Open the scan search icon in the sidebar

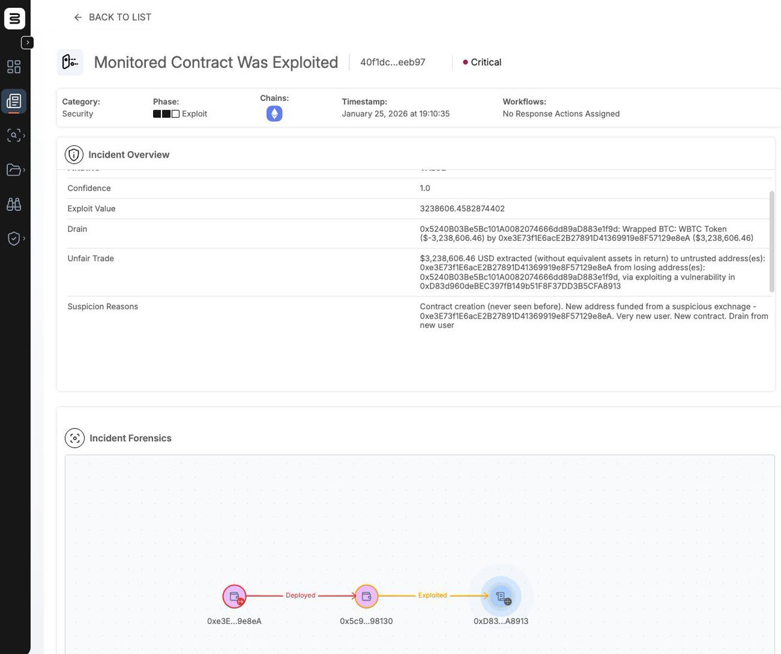point(14,135)
